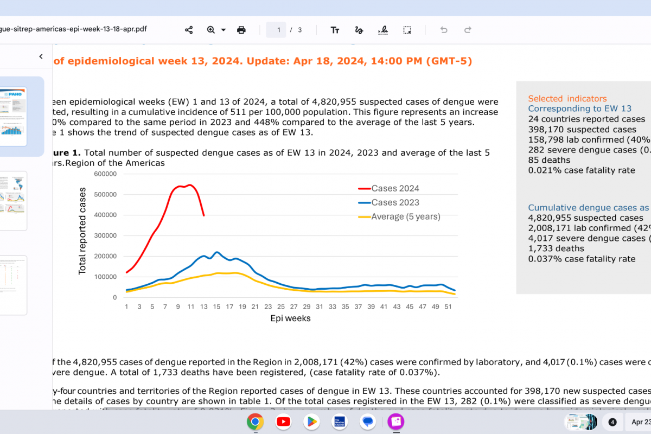The width and height of the screenshot is (651, 434).
Task: Jump to the page 2 thumbnail
Action: coord(13,201)
